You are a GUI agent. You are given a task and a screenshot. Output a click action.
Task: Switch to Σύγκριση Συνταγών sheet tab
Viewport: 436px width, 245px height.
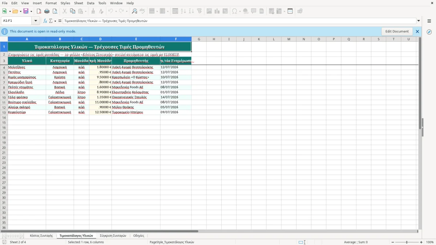113,236
